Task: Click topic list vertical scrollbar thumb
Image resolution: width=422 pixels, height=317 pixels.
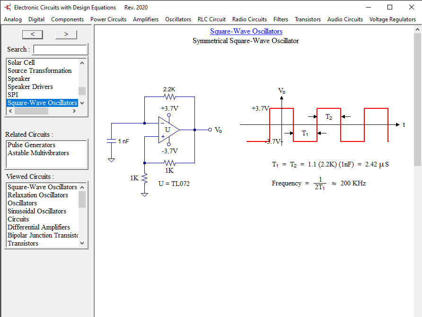Action: tap(82, 91)
